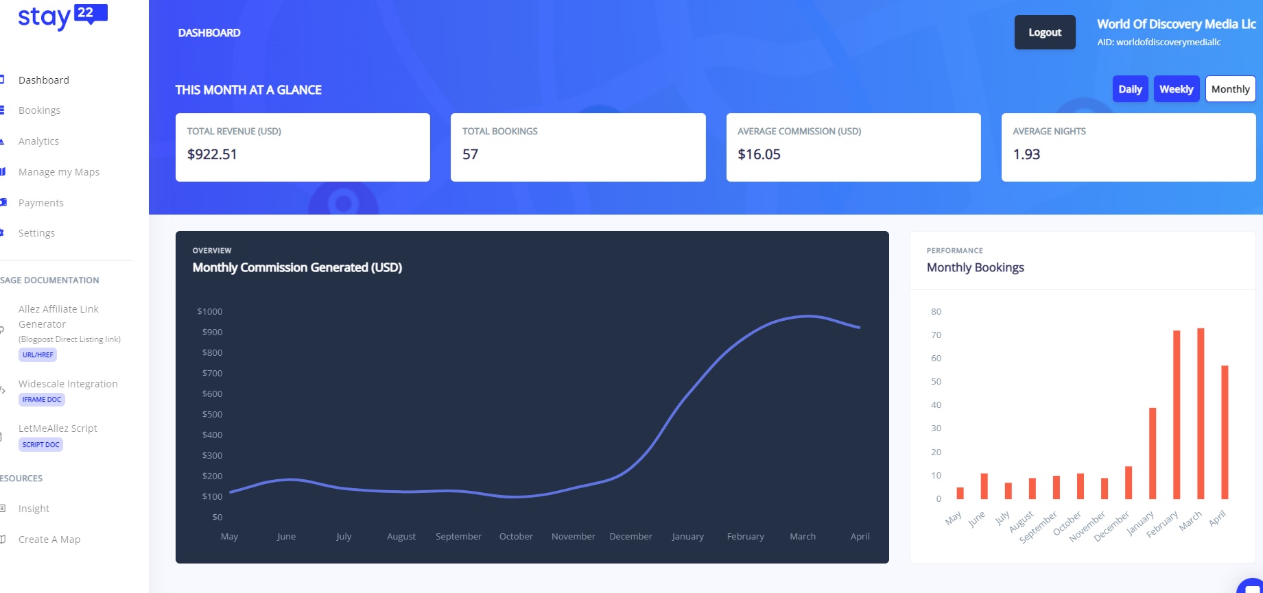The height and width of the screenshot is (593, 1263).
Task: Open LetMeAllez Script documentation
Action: 58,428
